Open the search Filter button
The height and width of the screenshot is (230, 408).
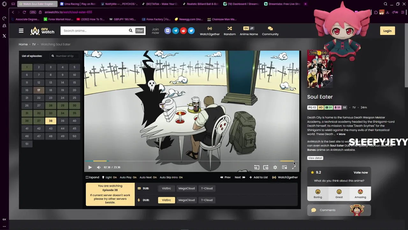tap(140, 31)
